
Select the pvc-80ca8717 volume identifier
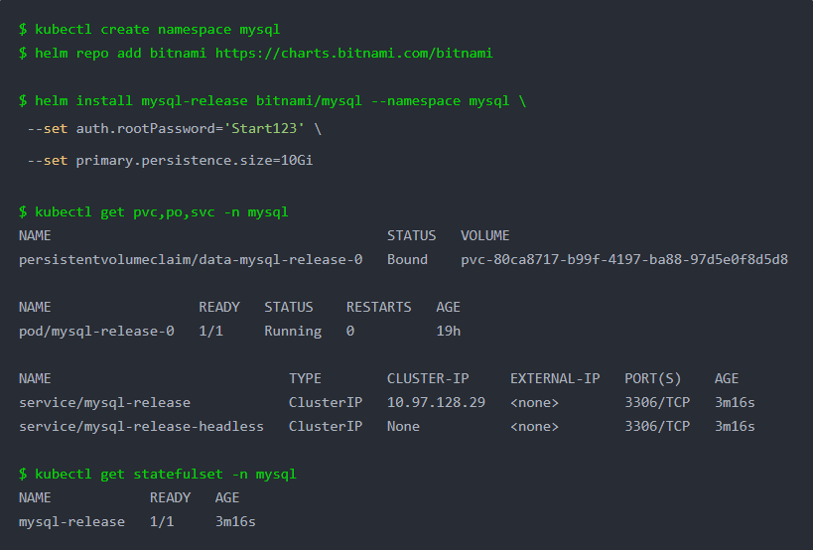(624, 260)
